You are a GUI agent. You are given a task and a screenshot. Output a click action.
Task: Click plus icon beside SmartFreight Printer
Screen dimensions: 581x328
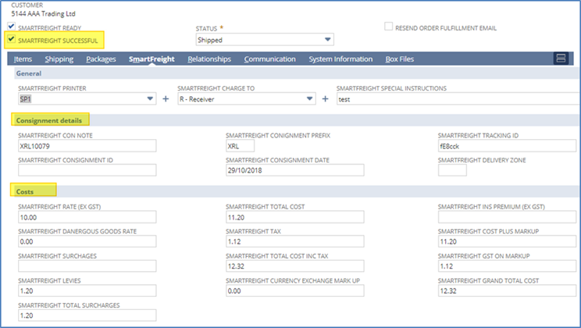[166, 99]
